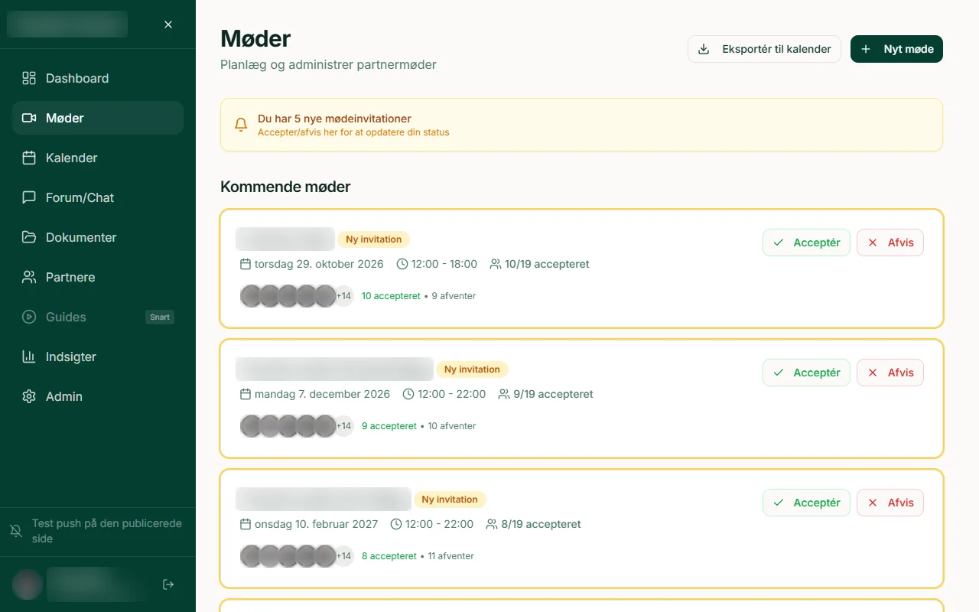Navigate to Forum/Chat in the sidebar
This screenshot has height=612, width=979.
click(98, 197)
